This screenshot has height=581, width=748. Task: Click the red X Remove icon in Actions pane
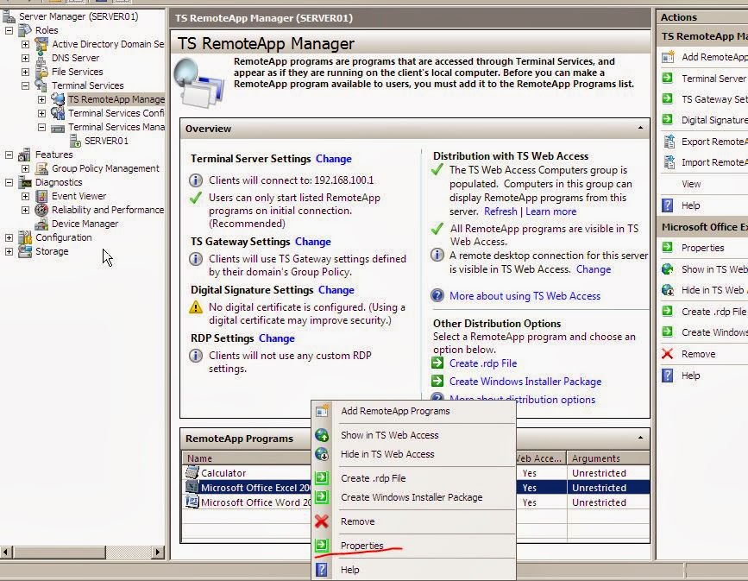tap(668, 354)
